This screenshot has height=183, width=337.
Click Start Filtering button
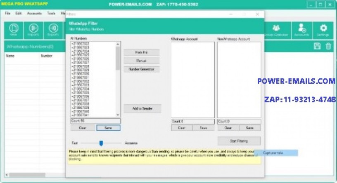point(239,141)
